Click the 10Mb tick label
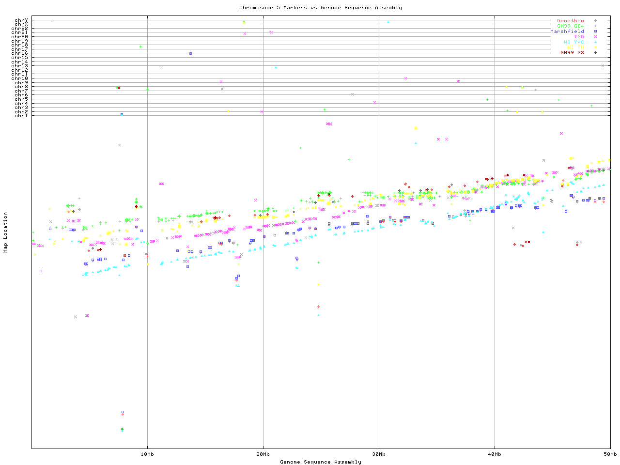Screen dimensions: 620x465 (147, 454)
